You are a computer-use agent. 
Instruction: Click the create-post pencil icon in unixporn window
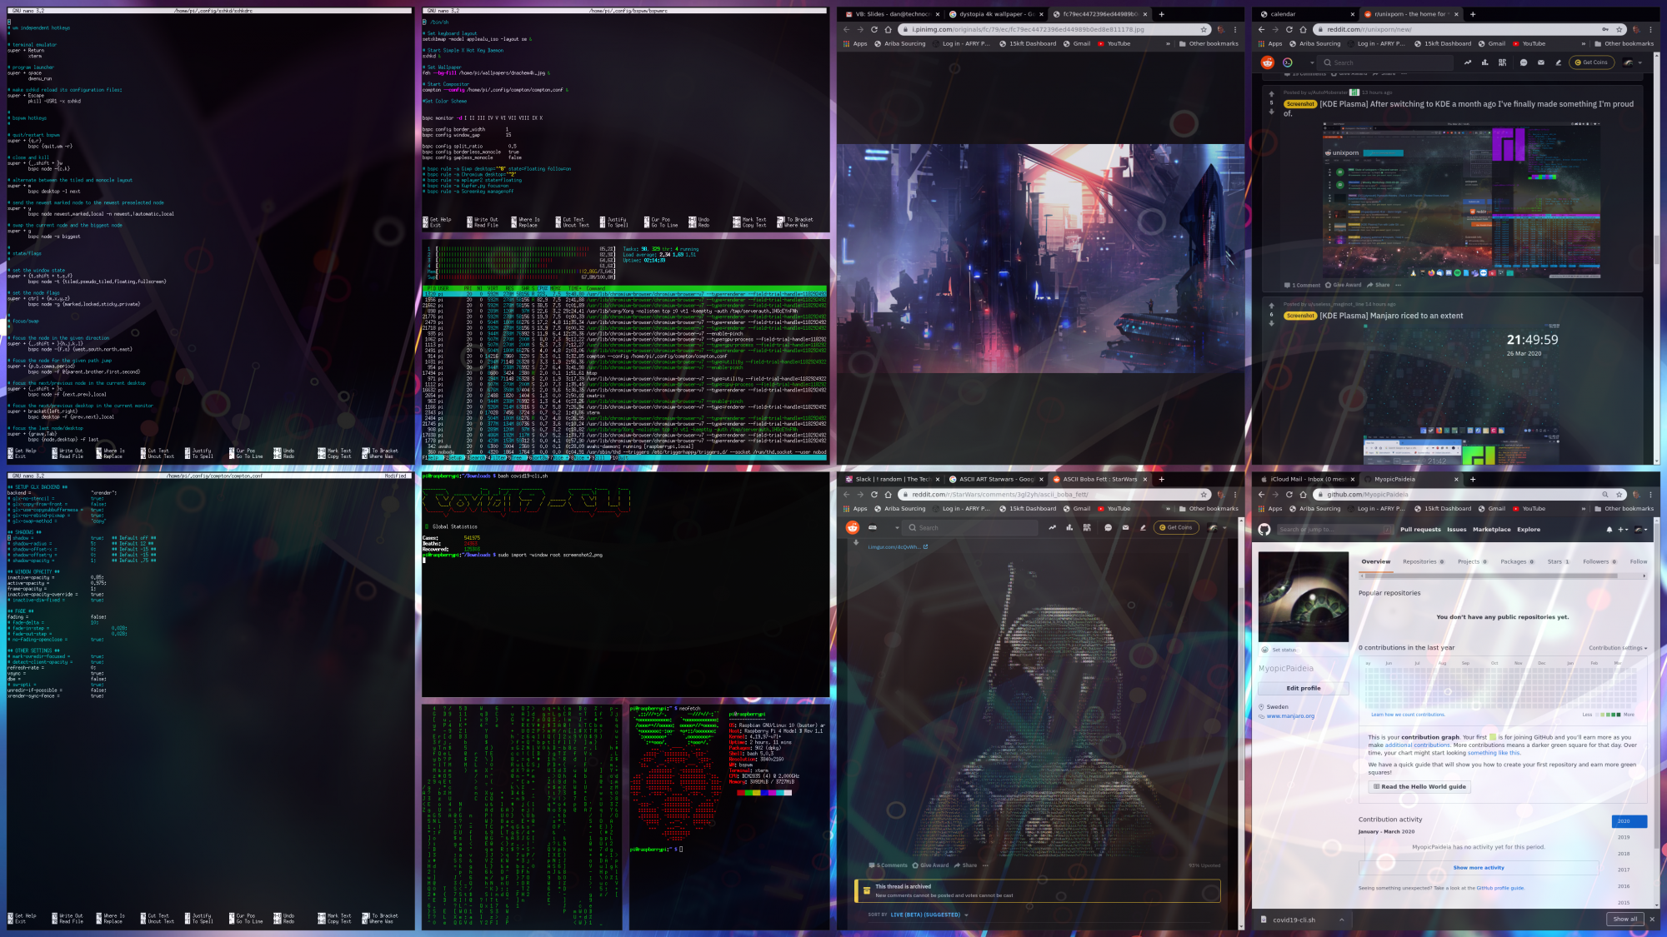(x=1558, y=62)
